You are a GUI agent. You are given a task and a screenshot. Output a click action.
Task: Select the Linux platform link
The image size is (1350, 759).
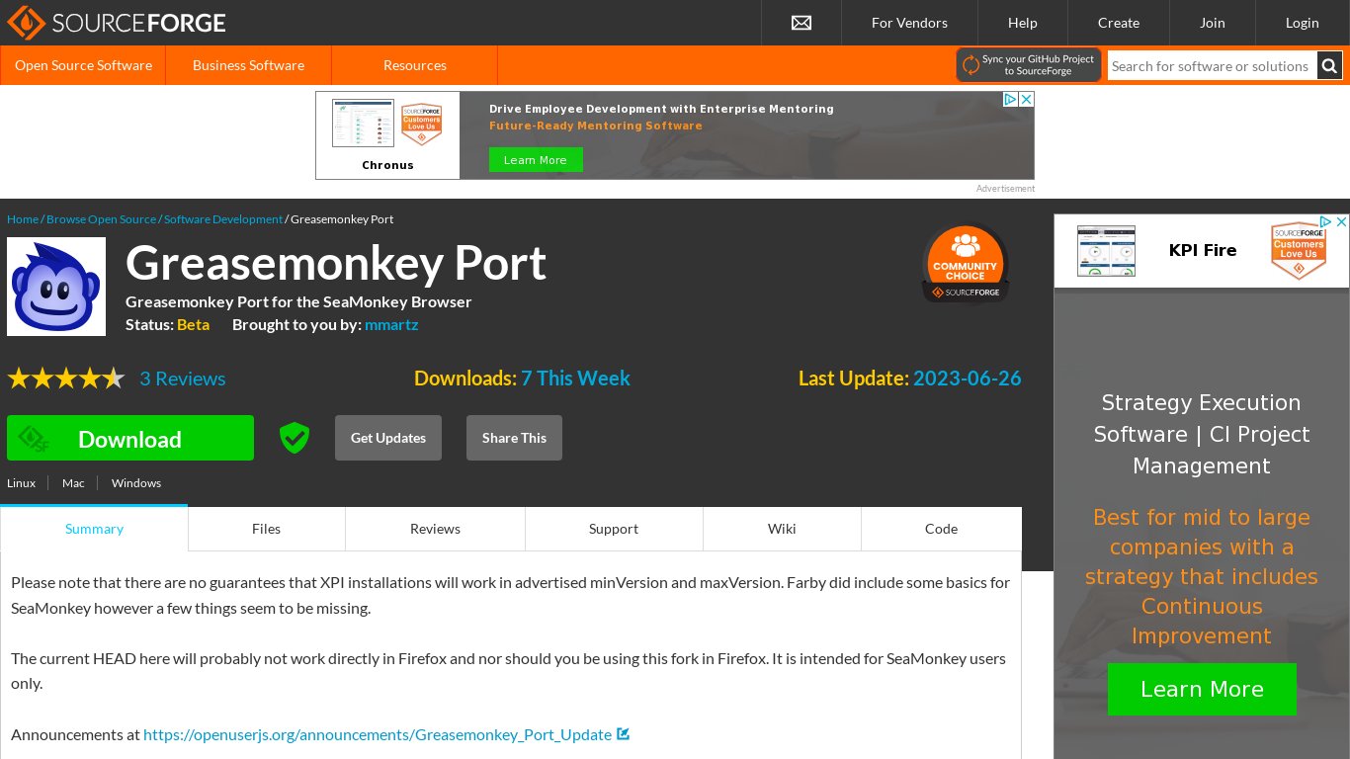(x=21, y=483)
